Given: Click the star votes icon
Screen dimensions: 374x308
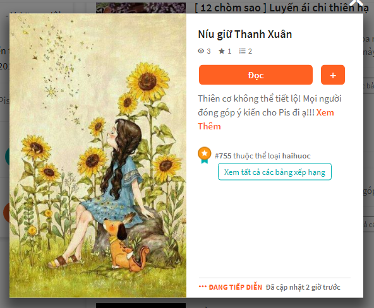Looking at the screenshot, I should (x=222, y=51).
